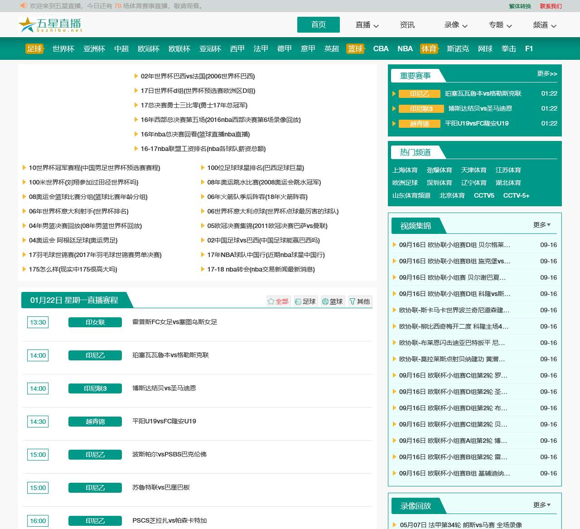
Task: Open the 频道 dropdown menu
Action: [545, 25]
